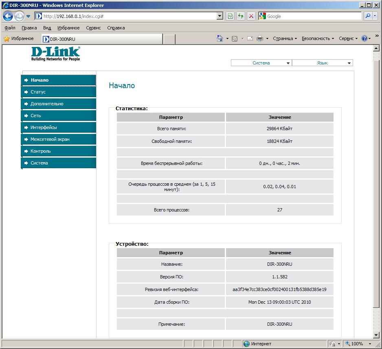Click the Избранное favorites star button
The image size is (382, 349).
coord(19,39)
